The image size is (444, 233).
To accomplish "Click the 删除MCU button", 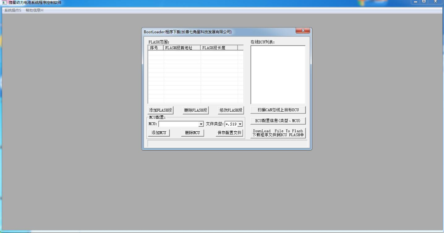I will coord(192,133).
